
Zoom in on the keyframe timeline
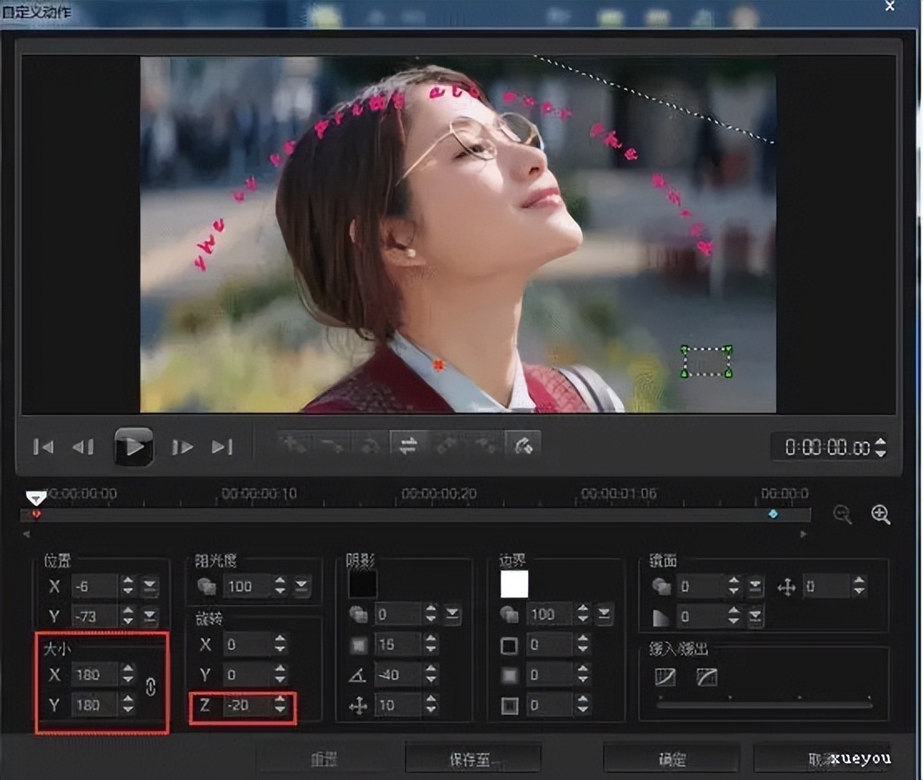[x=881, y=514]
